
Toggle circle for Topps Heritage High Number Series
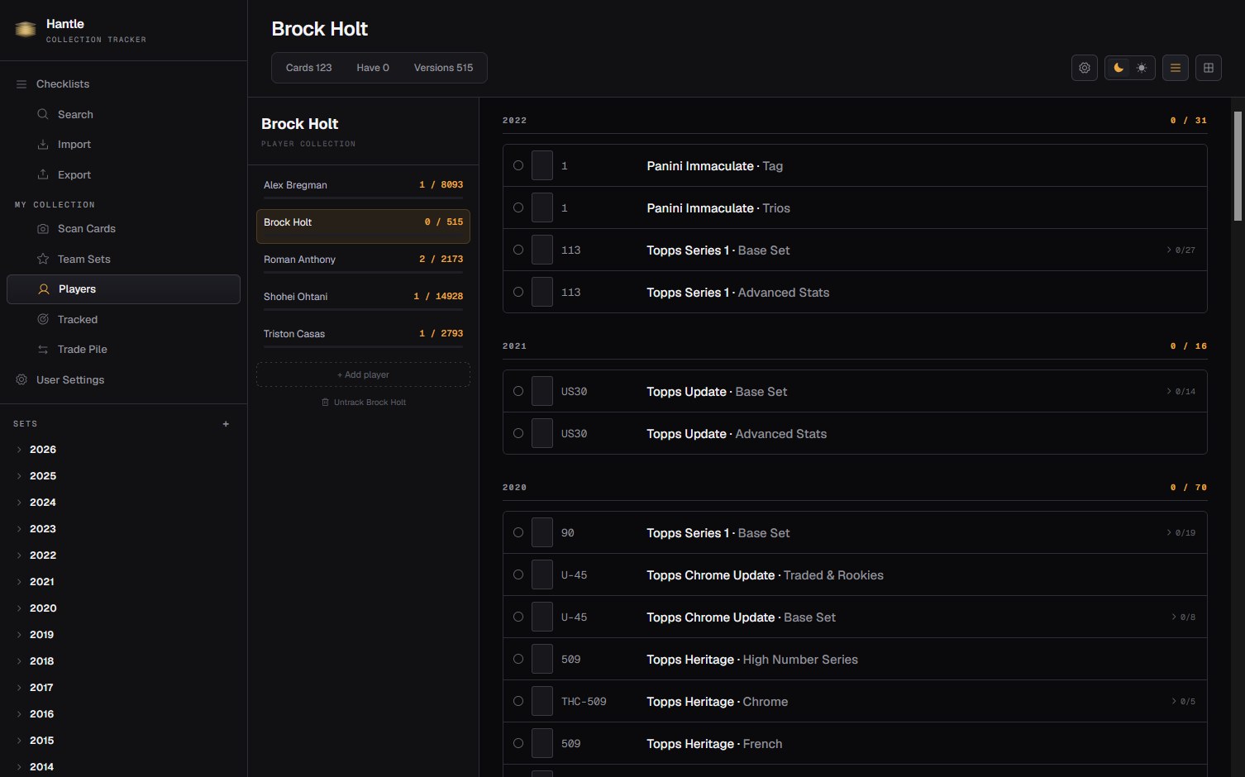pos(518,659)
